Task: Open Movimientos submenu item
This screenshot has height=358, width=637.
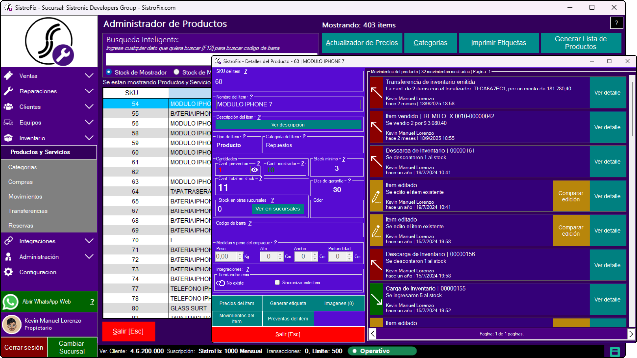Action: [49, 196]
